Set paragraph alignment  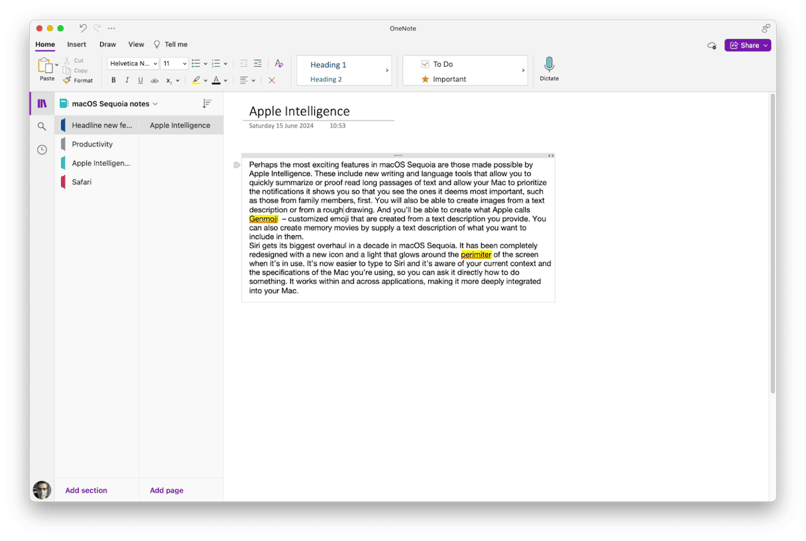coord(244,80)
